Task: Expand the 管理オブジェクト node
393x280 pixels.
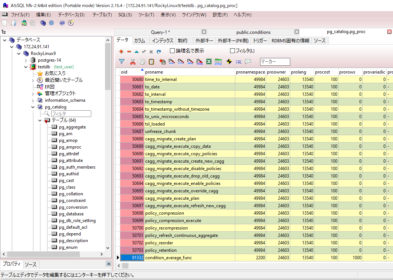Action: (33, 94)
